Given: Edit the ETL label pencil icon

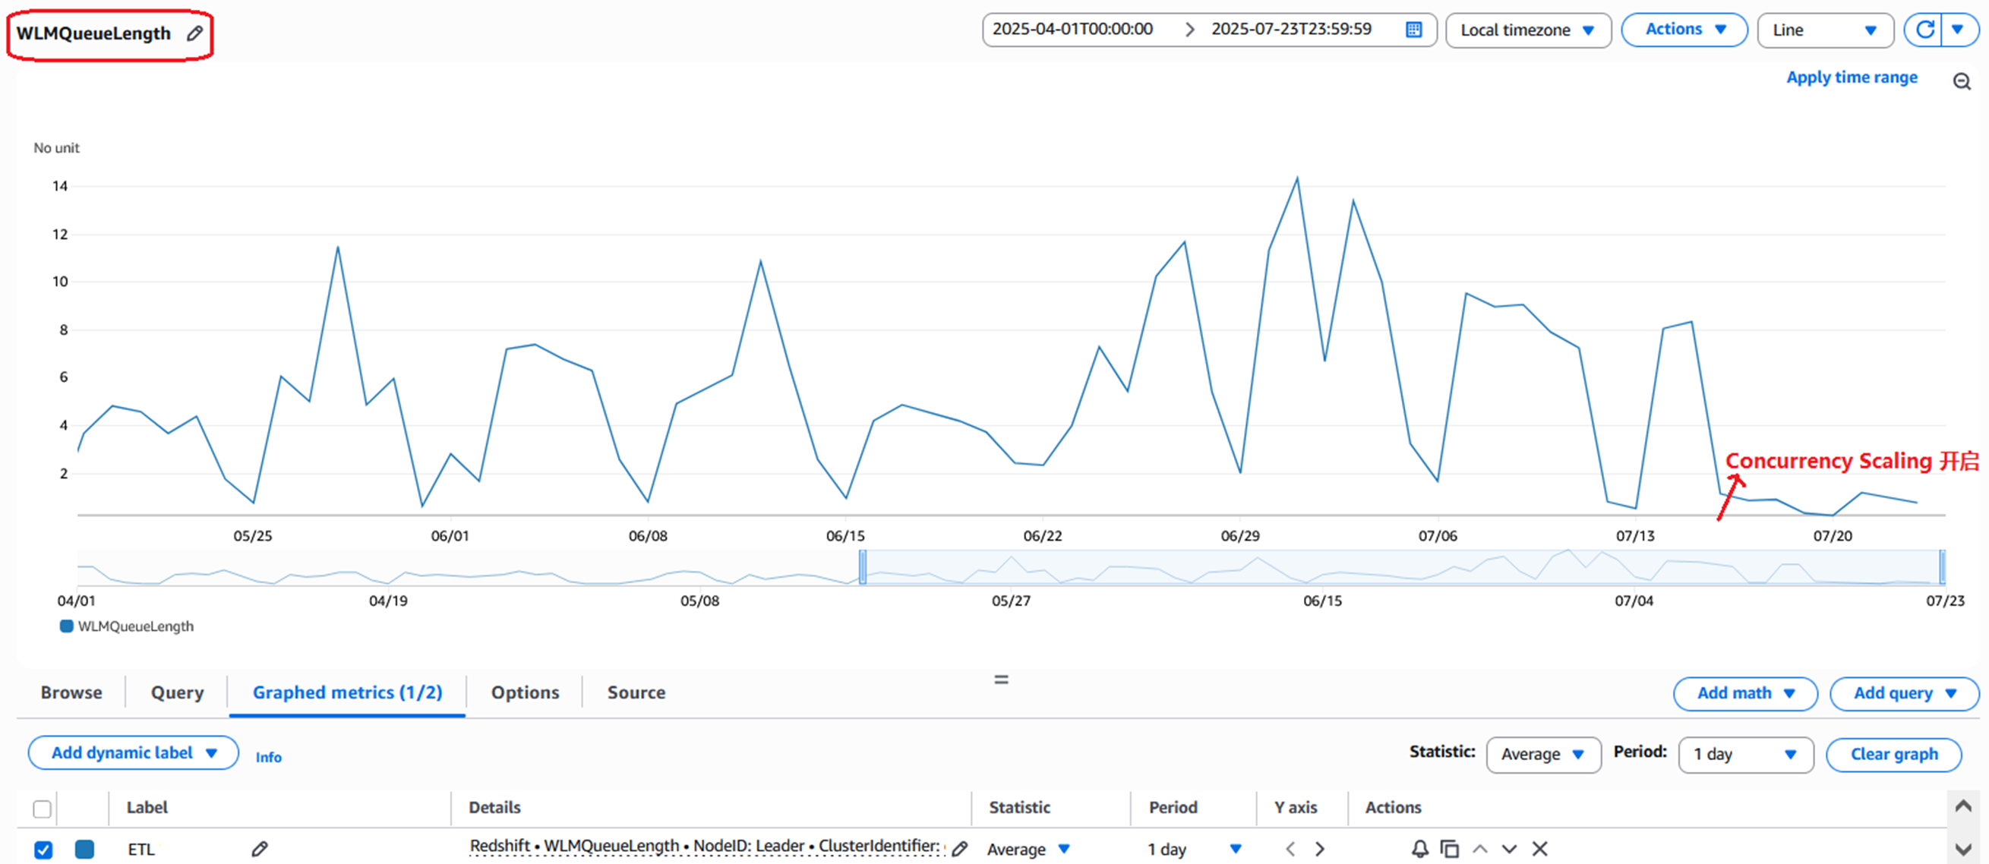Looking at the screenshot, I should coord(260,849).
